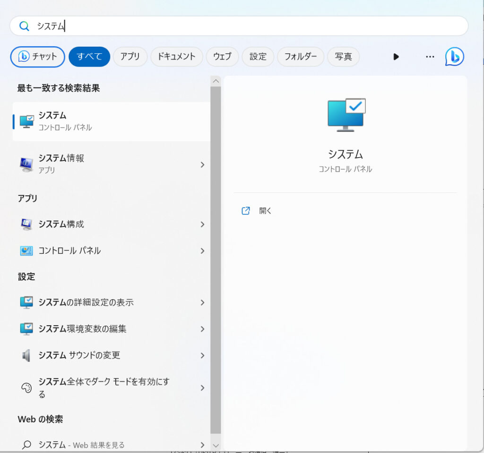Expand システム情報 result chevron
This screenshot has width=484, height=453.
(202, 165)
